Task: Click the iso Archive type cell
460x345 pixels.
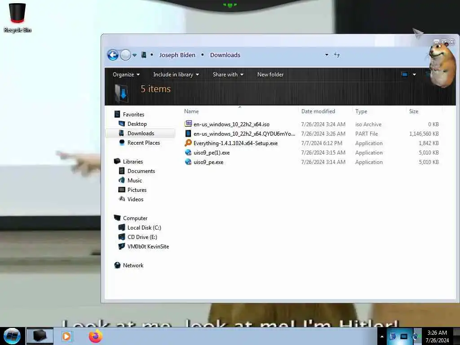Action: tap(368, 124)
